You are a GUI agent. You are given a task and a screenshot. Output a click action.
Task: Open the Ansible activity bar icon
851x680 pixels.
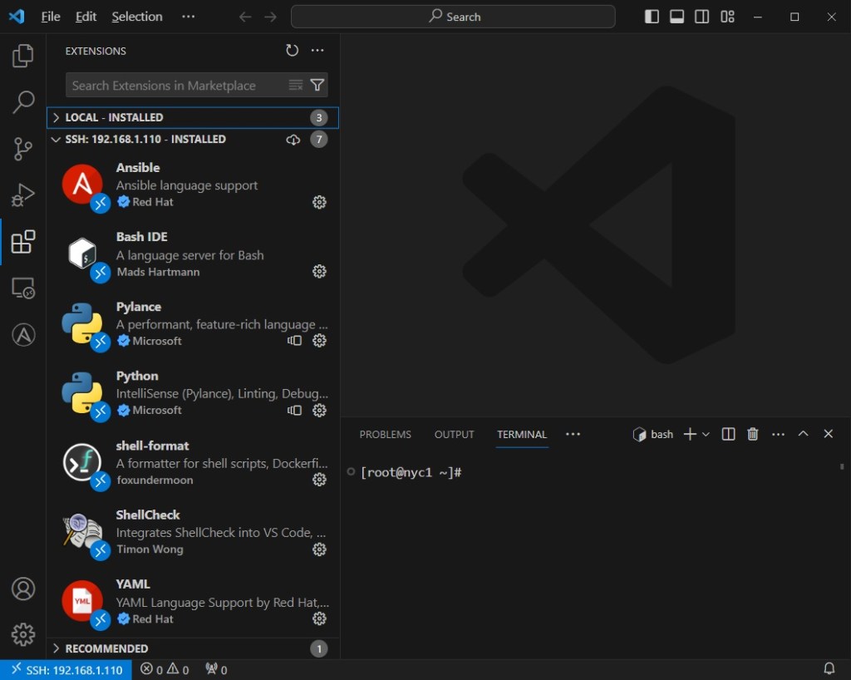click(x=23, y=335)
